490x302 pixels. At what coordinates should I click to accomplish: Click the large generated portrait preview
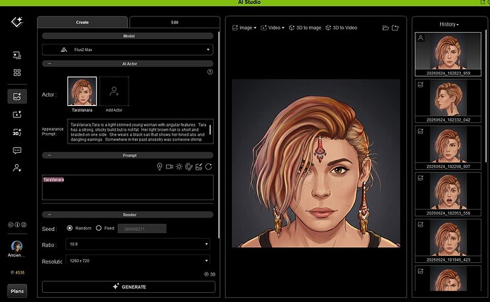click(316, 163)
